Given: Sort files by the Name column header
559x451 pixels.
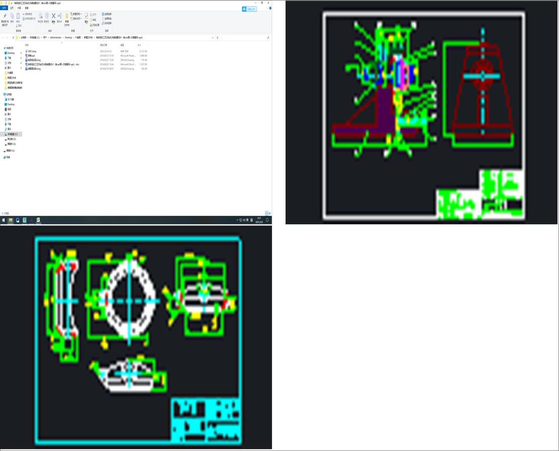Looking at the screenshot, I should pos(27,45).
